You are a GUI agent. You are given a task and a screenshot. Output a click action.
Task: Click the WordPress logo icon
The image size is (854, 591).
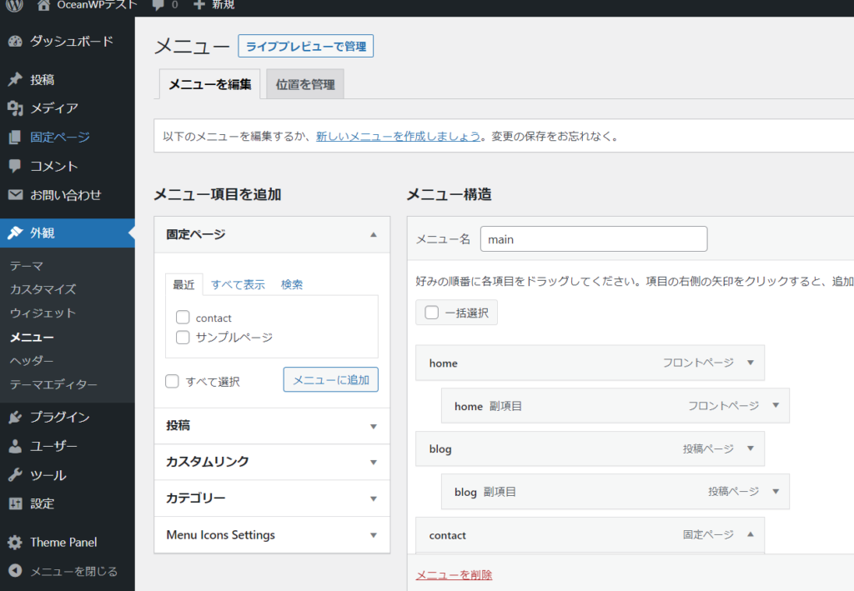coord(14,5)
